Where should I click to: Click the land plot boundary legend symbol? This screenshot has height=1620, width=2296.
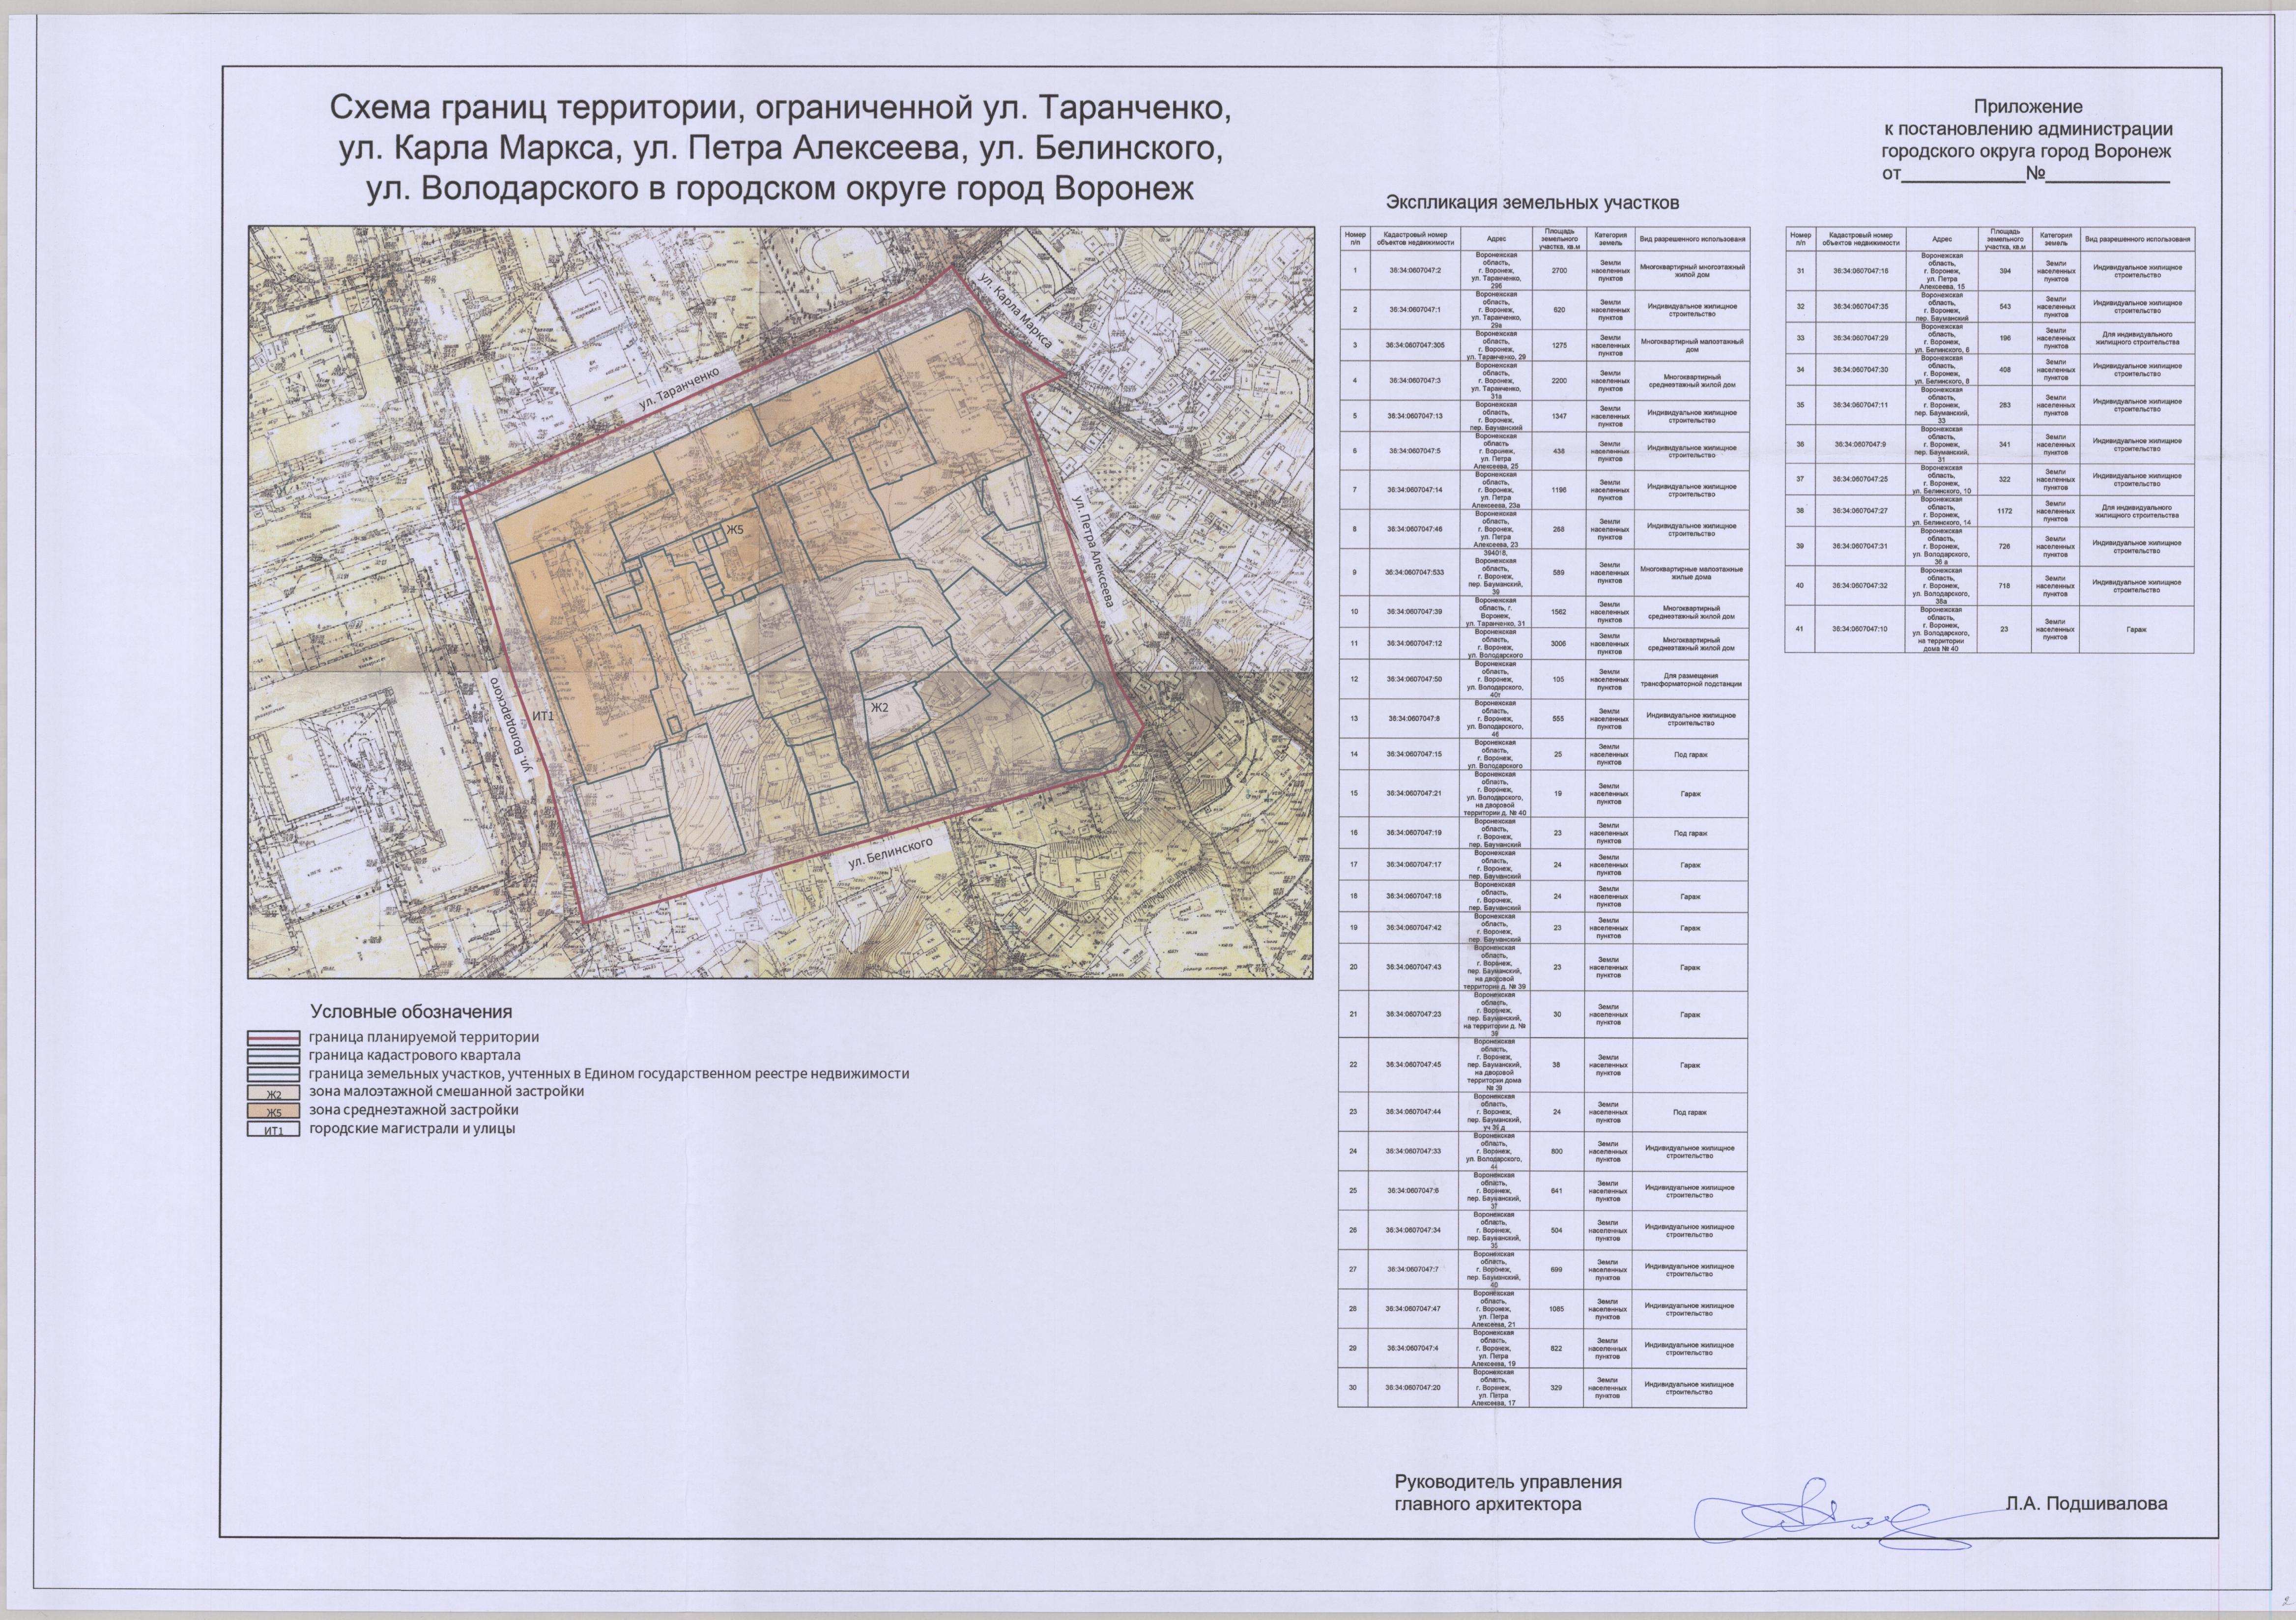pos(273,1074)
